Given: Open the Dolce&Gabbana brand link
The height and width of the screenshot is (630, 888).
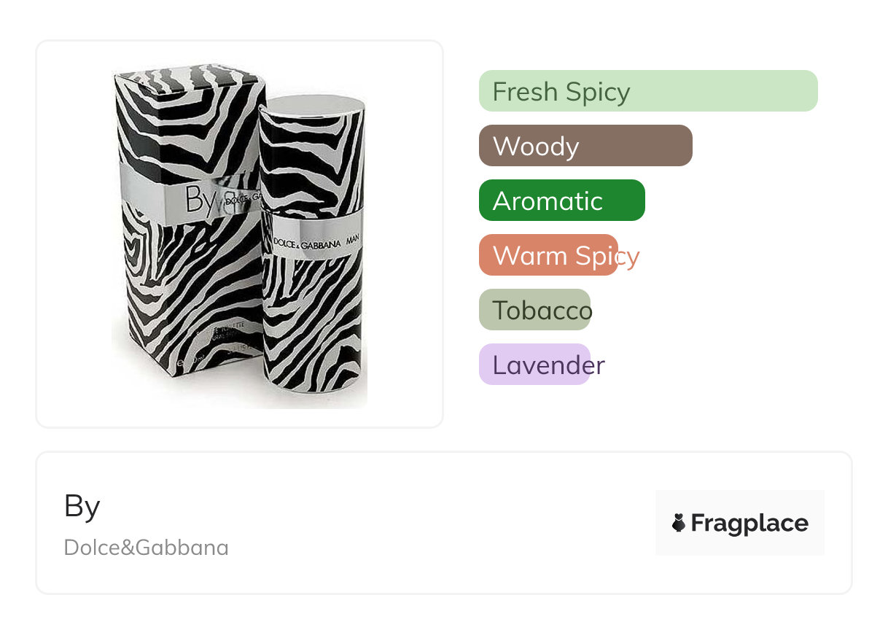Looking at the screenshot, I should 147,547.
